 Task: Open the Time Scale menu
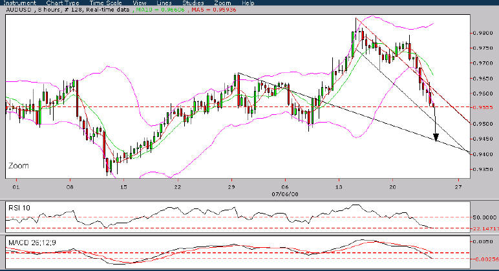(105, 3)
